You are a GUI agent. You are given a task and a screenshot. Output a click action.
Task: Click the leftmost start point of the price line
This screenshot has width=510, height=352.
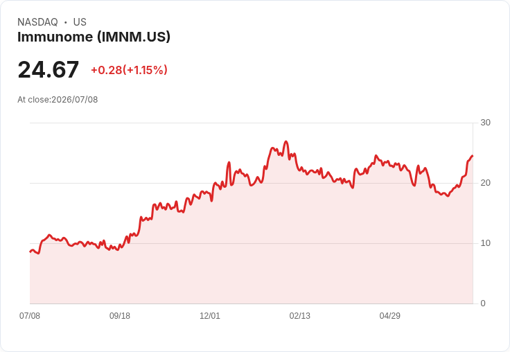coord(30,252)
